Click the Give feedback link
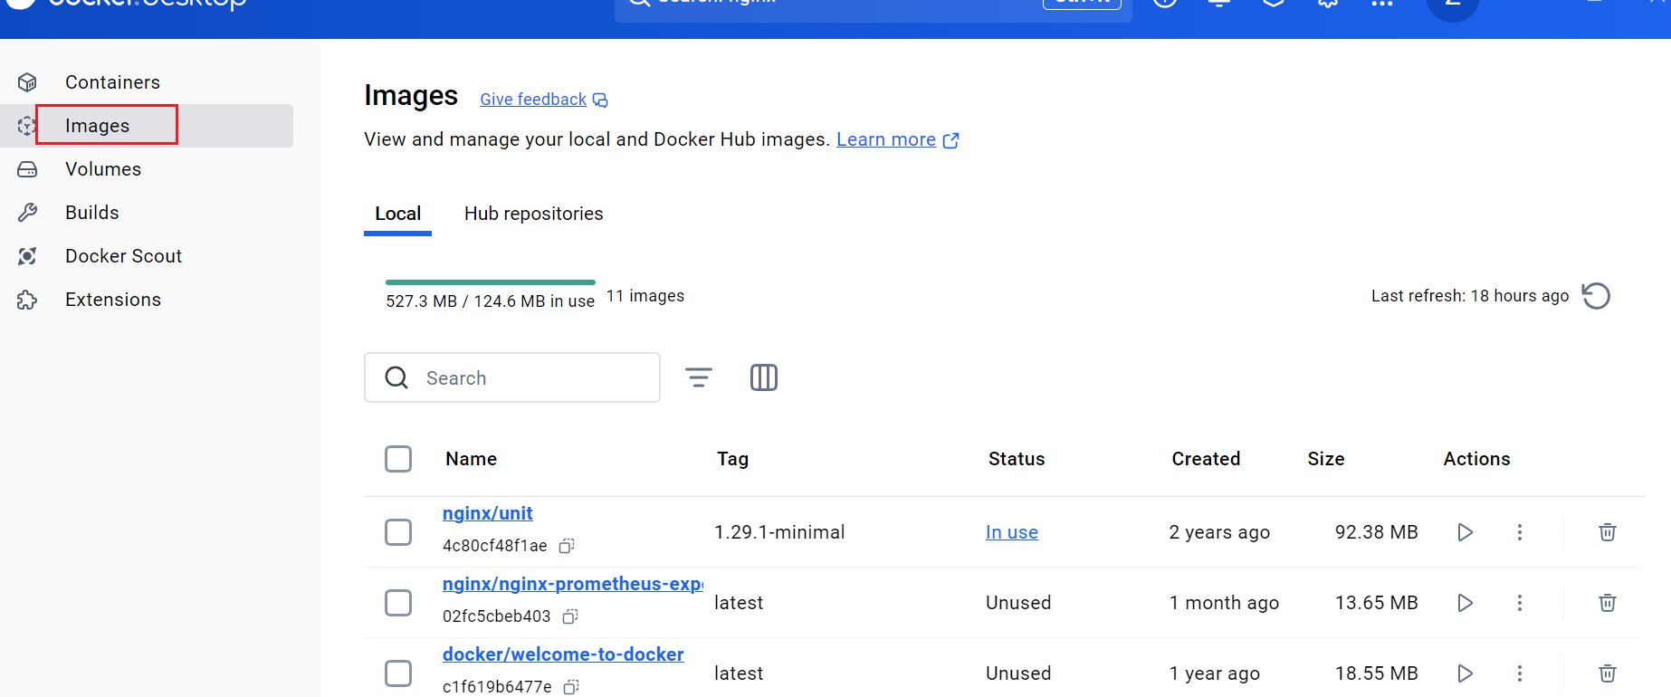The height and width of the screenshot is (697, 1671). click(x=533, y=100)
